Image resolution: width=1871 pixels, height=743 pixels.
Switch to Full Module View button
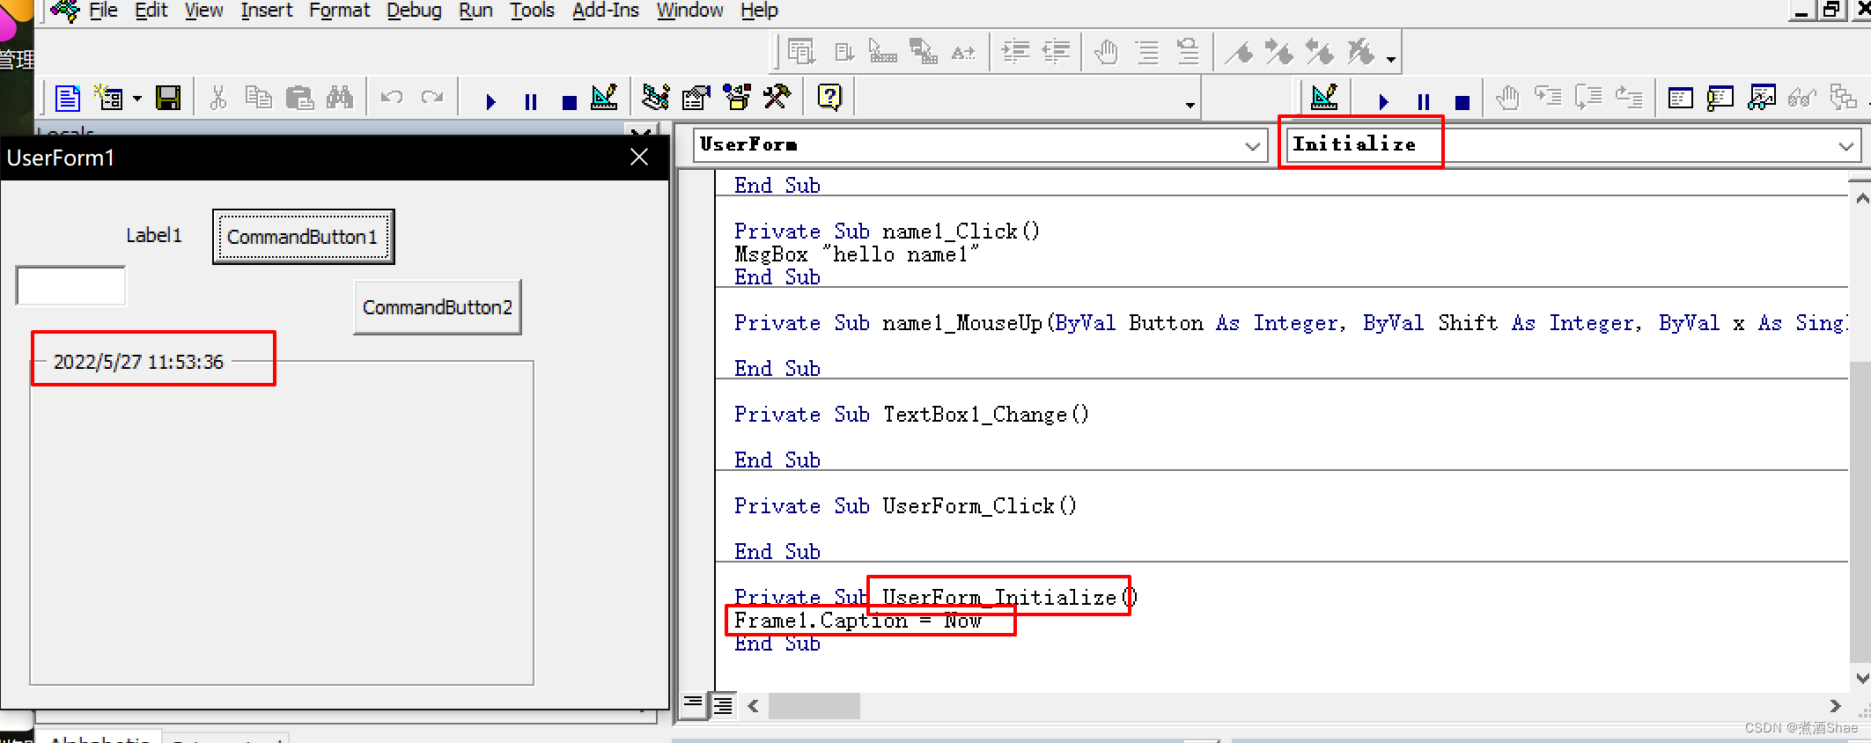pos(723,705)
